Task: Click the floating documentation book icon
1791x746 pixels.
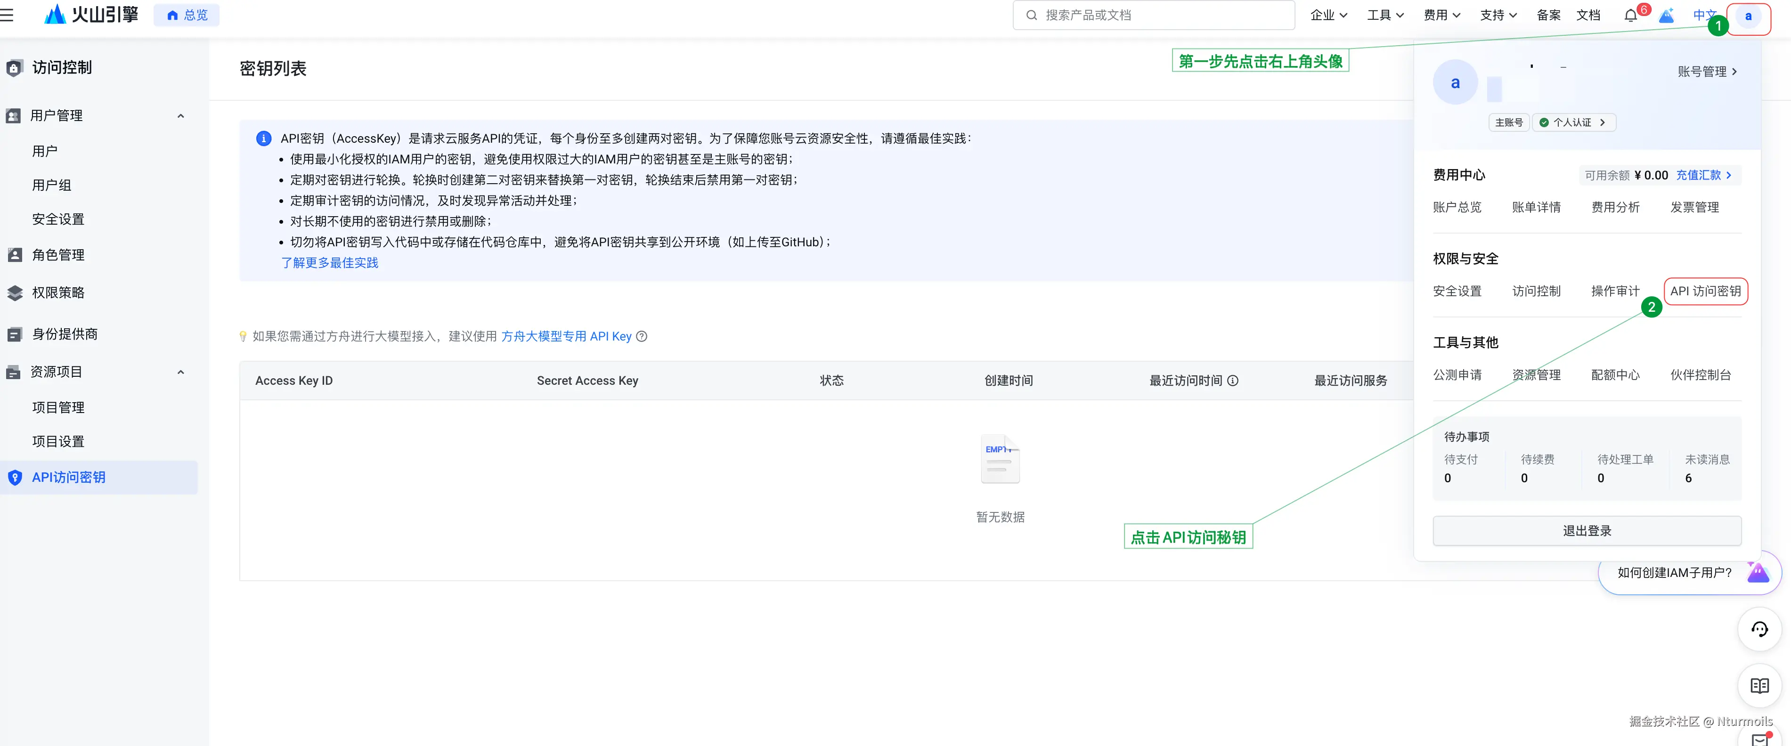Action: [x=1759, y=686]
